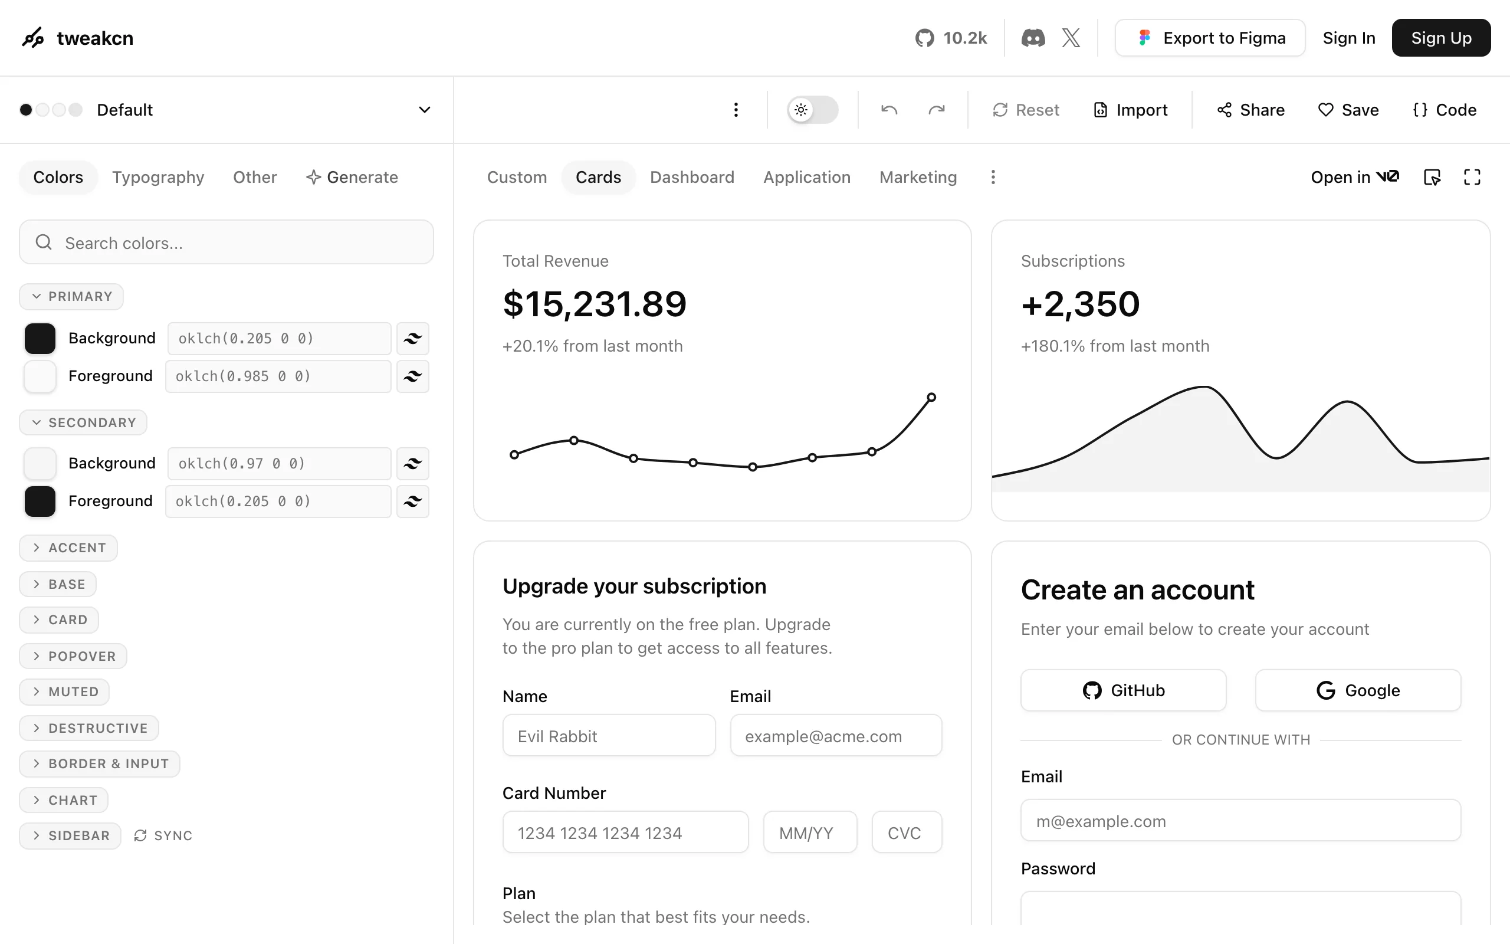Open the Generate tab
This screenshot has width=1510, height=944.
pyautogui.click(x=352, y=178)
